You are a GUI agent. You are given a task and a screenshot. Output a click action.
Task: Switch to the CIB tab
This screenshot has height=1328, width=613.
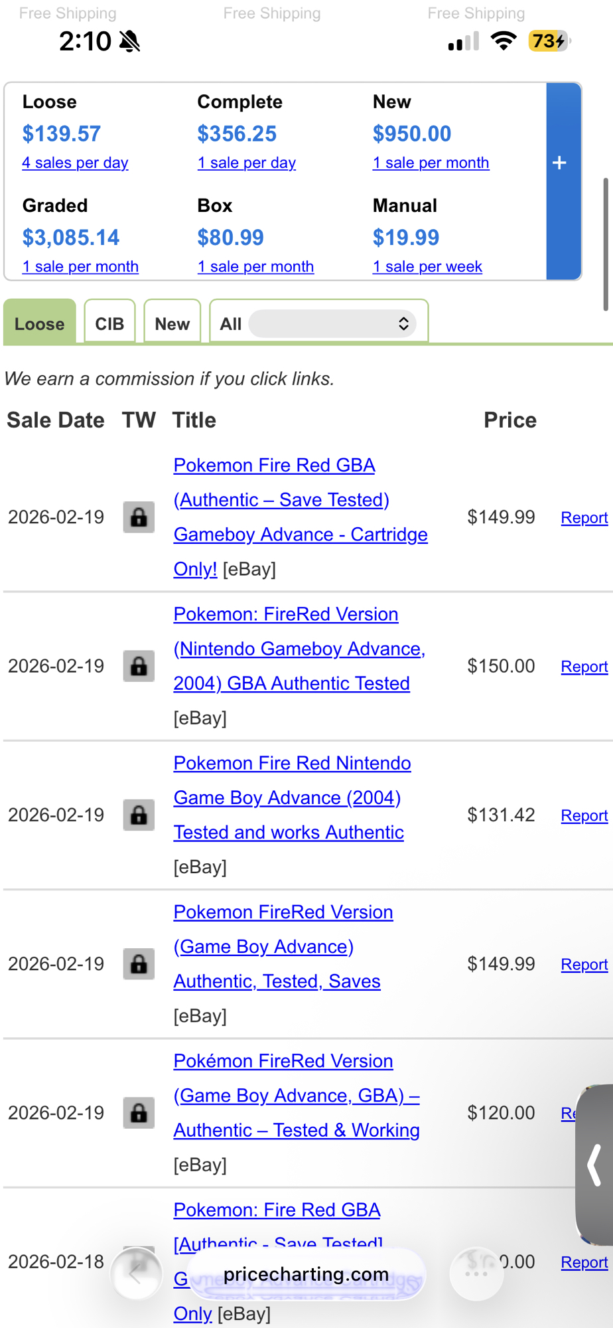click(x=109, y=324)
